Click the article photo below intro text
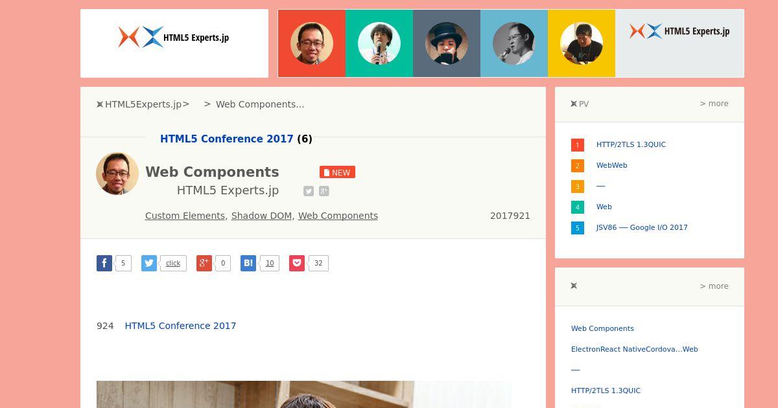Viewport: 778px width, 408px height. click(304, 394)
